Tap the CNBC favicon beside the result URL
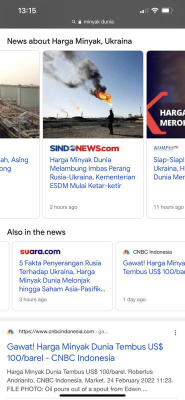The height and width of the screenshot is (400, 185). coord(10,332)
